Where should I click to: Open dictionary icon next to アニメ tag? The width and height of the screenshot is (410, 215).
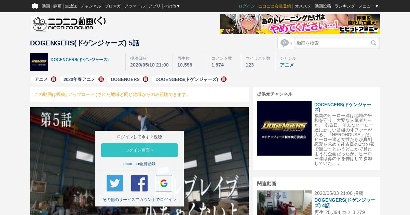[x=54, y=79]
